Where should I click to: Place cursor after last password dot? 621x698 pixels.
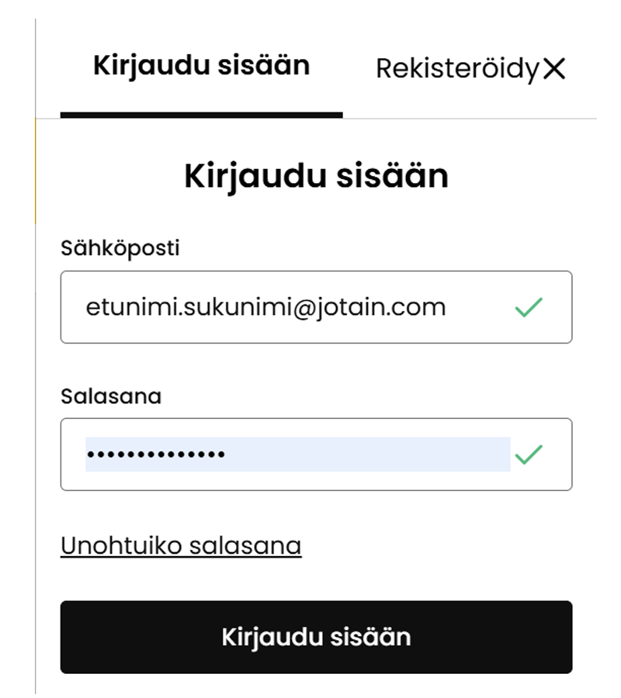pyautogui.click(x=227, y=454)
